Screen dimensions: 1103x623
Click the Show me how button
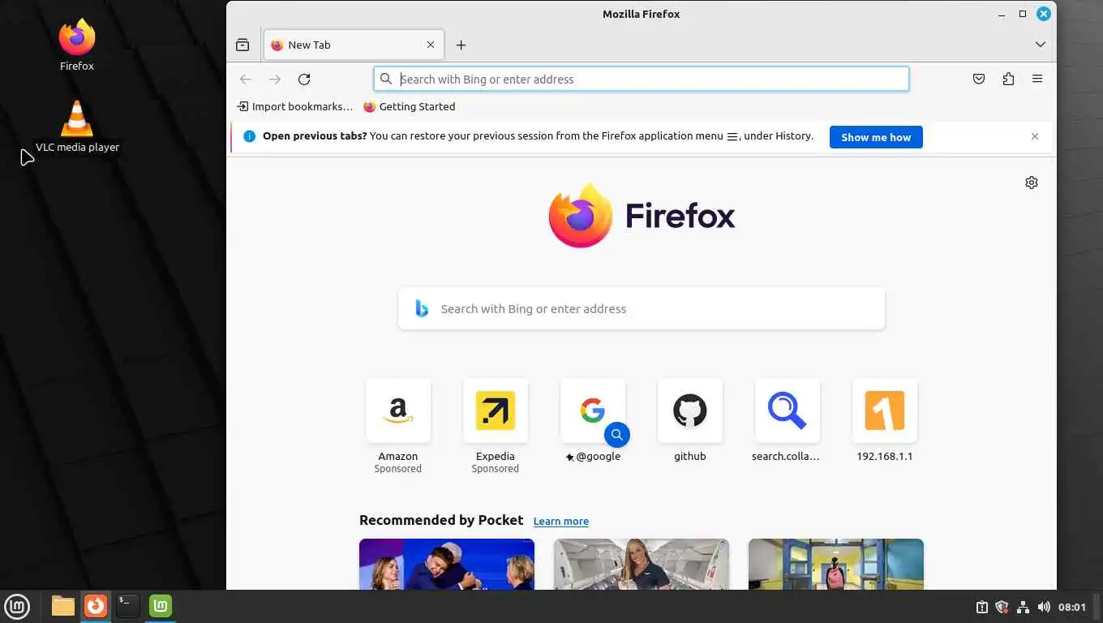[x=876, y=137]
